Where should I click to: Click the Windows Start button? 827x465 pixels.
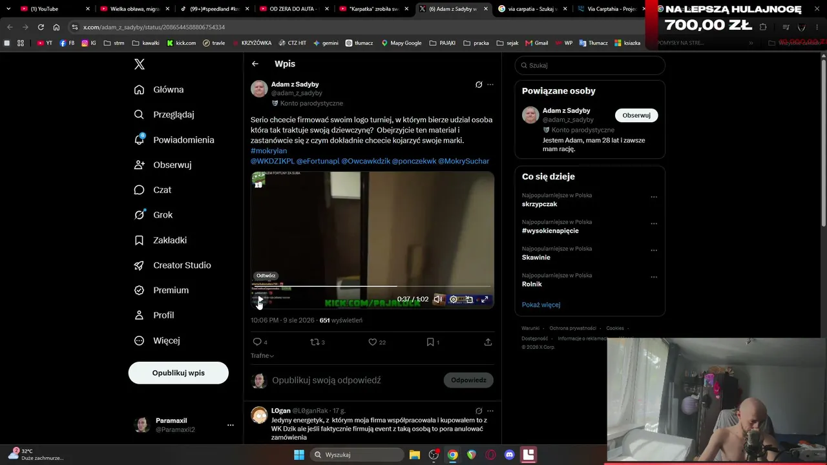299,455
